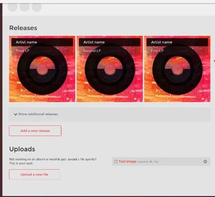The image size is (215, 197).
Task: Click the text "This is your spot."
Action: click(21, 163)
